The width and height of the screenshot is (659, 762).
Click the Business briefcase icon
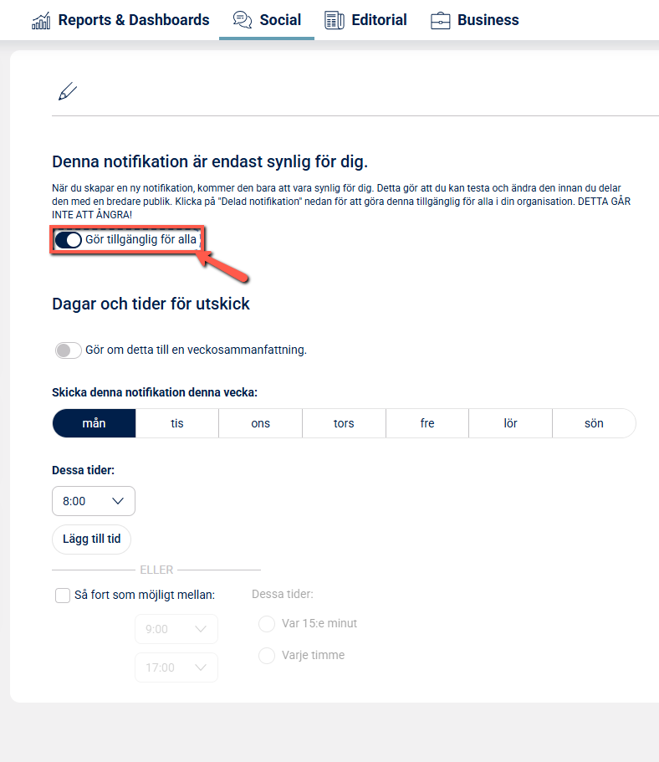tap(441, 20)
